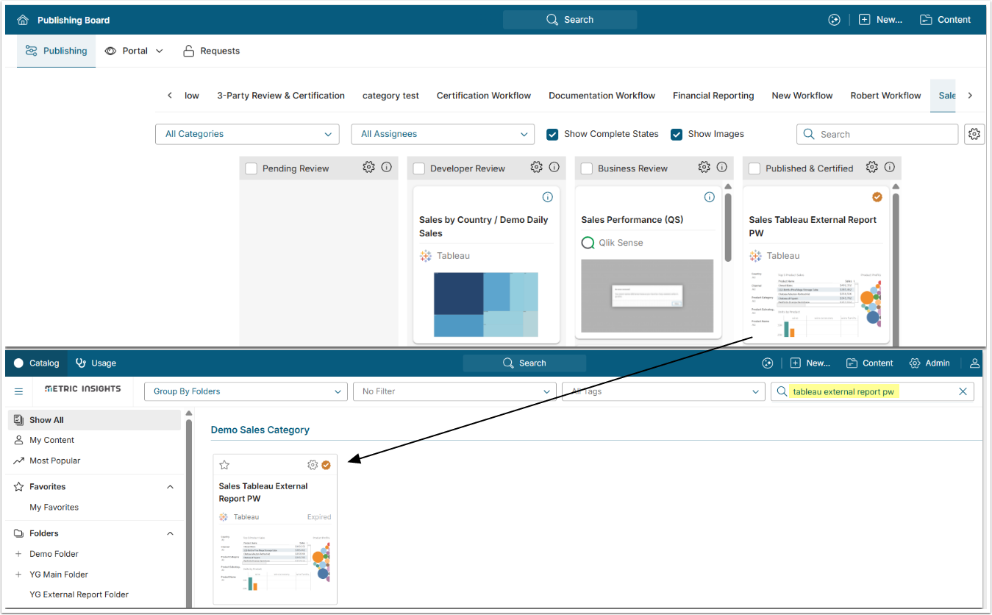Click the theme palette icon in catalog header

coord(768,363)
